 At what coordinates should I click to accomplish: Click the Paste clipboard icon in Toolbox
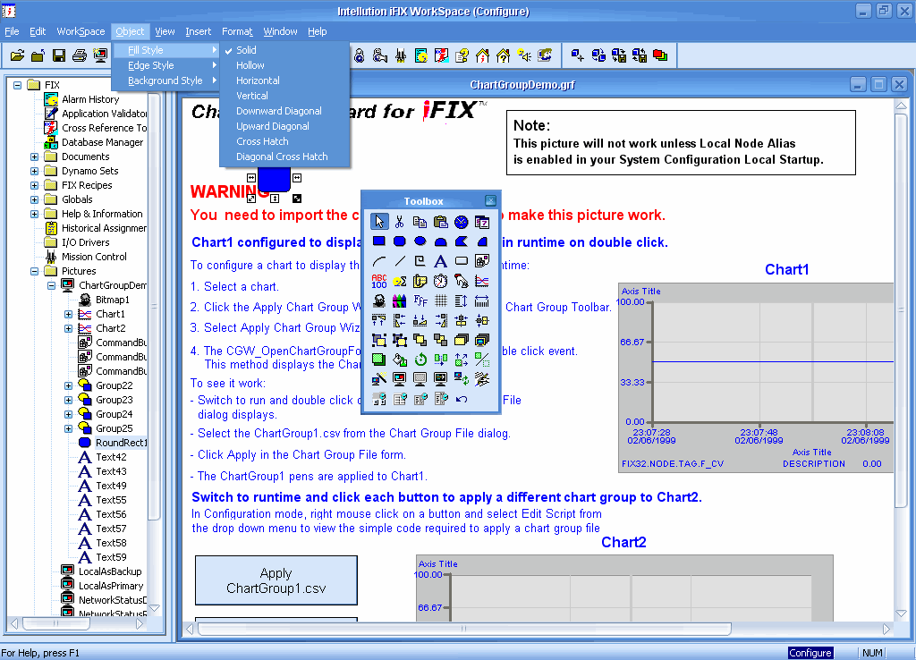(x=440, y=222)
